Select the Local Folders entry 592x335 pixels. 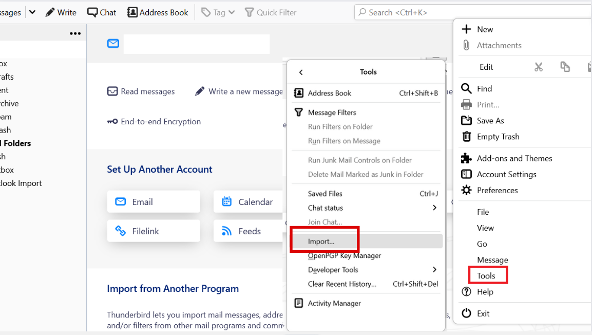(16, 143)
